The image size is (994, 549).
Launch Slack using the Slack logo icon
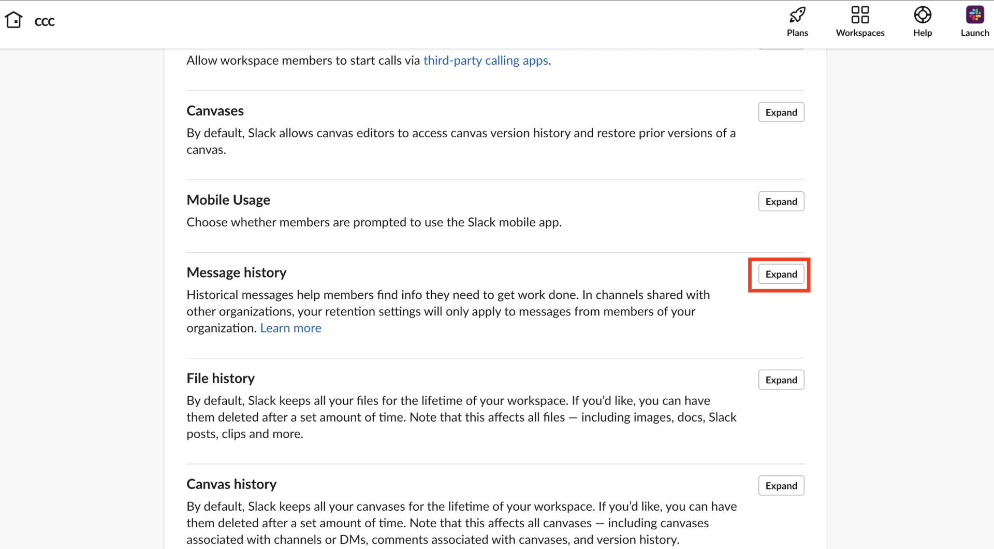[974, 15]
